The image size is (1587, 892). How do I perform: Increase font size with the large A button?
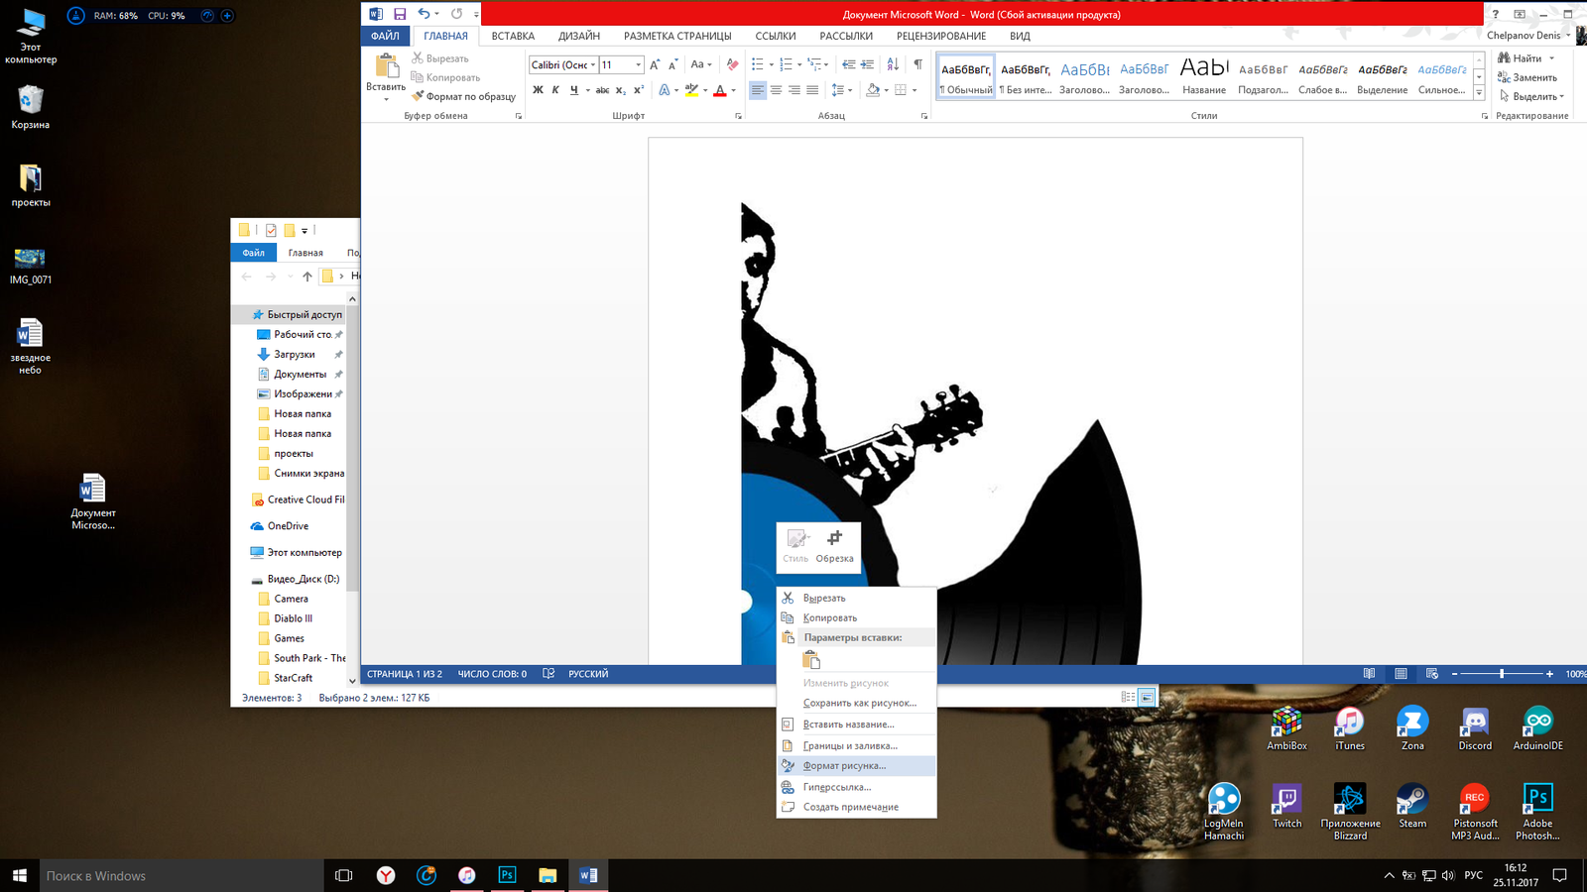click(655, 64)
